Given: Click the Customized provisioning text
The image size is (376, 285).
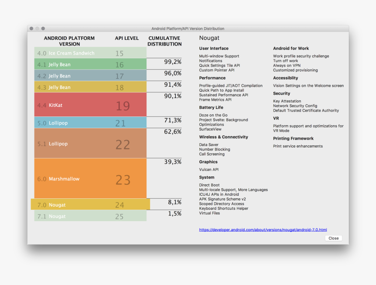Looking at the screenshot, I should click(x=296, y=70).
